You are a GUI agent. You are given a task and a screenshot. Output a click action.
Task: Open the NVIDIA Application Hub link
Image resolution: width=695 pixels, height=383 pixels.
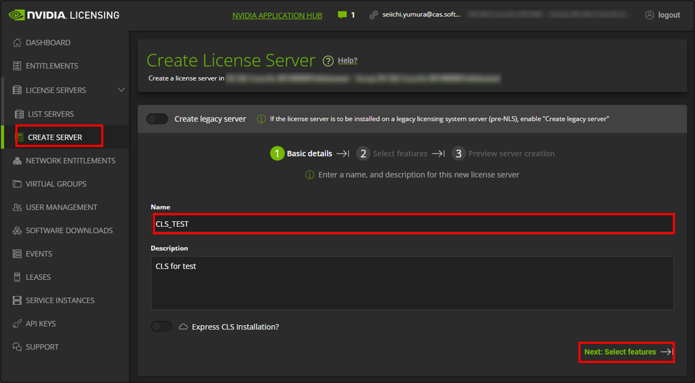(277, 15)
